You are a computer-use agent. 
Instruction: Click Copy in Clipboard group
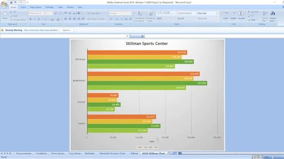(14, 16)
